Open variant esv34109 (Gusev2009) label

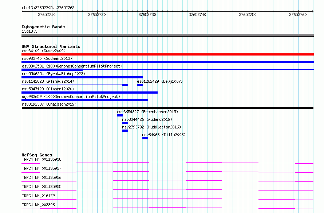click(44, 51)
